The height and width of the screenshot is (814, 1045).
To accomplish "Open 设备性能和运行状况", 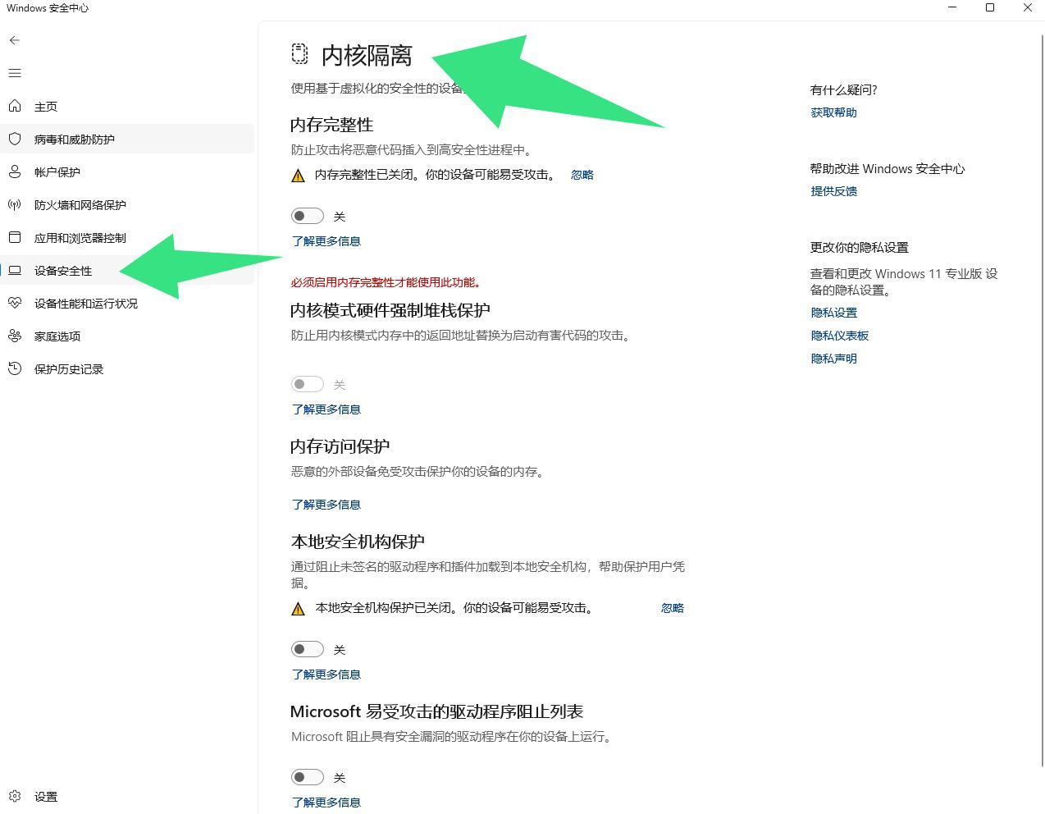I will click(x=127, y=304).
